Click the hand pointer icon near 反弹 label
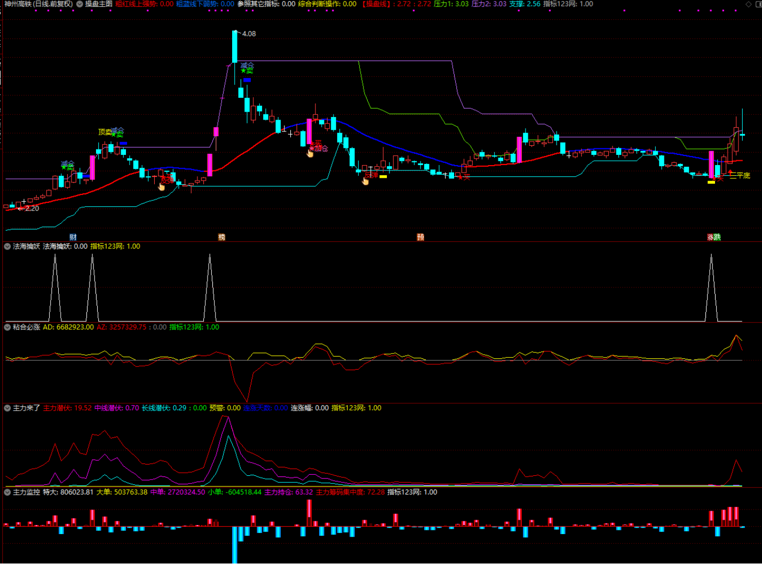Viewport: 762px width, 564px height. click(x=365, y=182)
